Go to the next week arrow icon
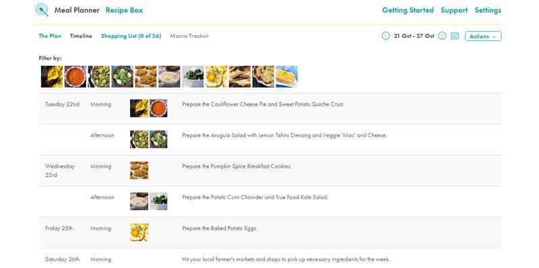 442,36
